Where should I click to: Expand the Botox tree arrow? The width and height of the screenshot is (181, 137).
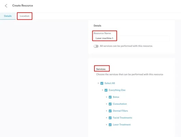(x=106, y=97)
